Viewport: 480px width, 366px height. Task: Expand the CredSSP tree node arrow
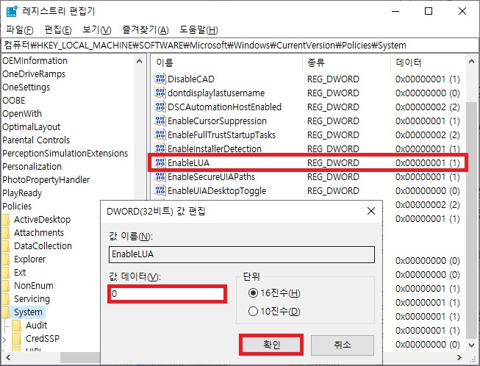coord(4,339)
